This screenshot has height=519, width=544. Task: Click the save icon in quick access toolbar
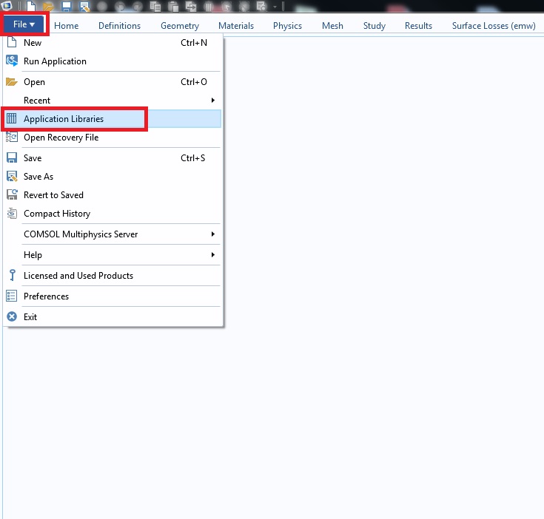[66, 7]
